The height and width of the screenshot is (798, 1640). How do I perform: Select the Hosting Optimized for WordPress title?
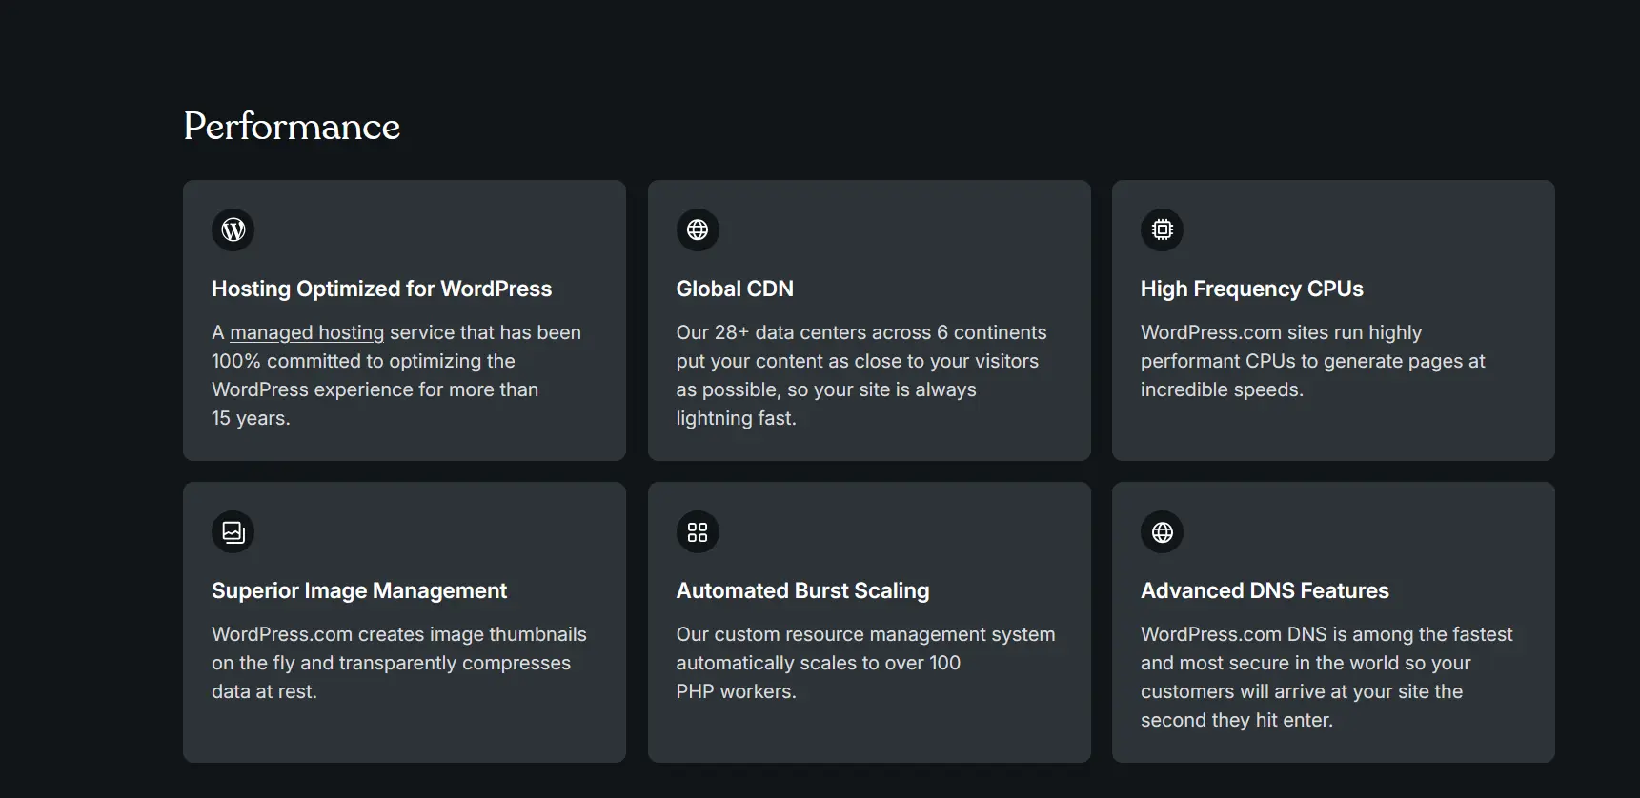click(x=381, y=289)
